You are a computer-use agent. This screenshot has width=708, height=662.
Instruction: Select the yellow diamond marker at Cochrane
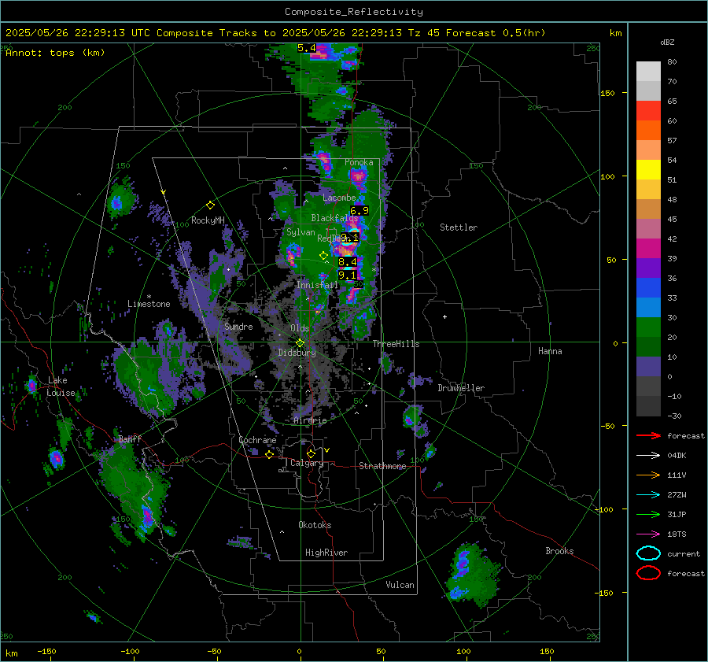point(269,454)
